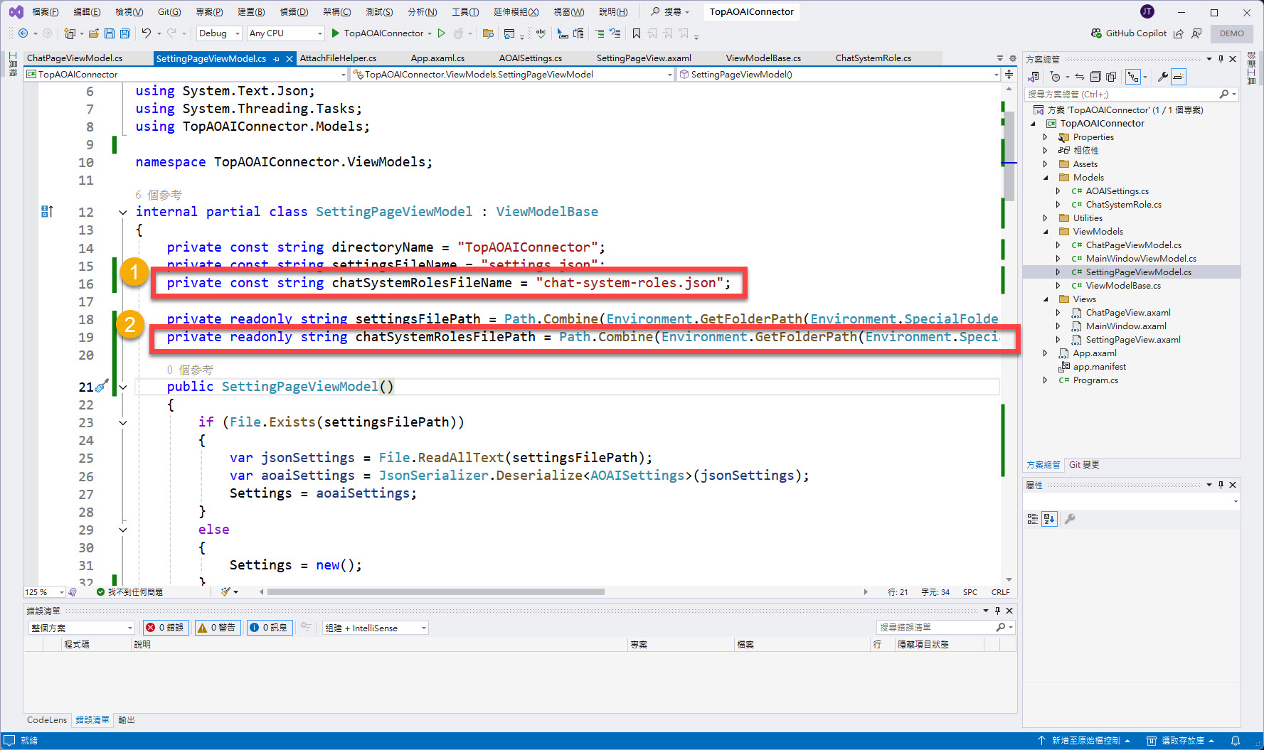
Task: Collapse the else block at line 29
Action: click(123, 530)
